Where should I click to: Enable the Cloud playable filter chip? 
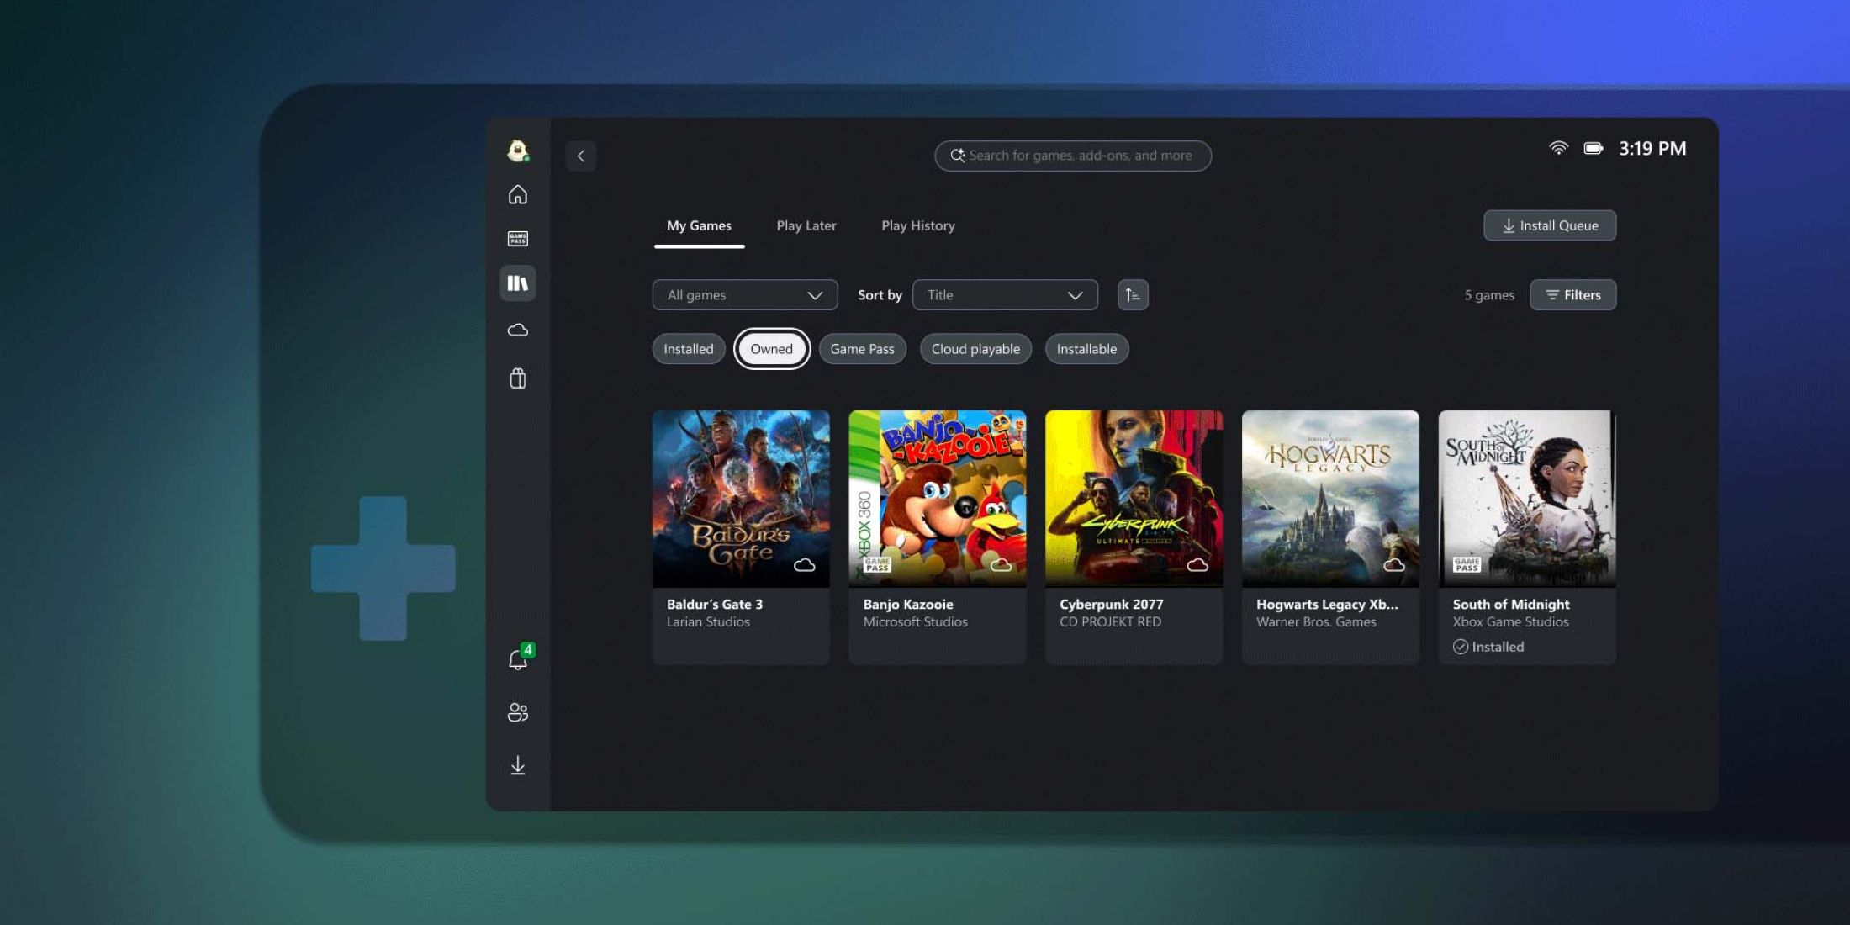(975, 349)
